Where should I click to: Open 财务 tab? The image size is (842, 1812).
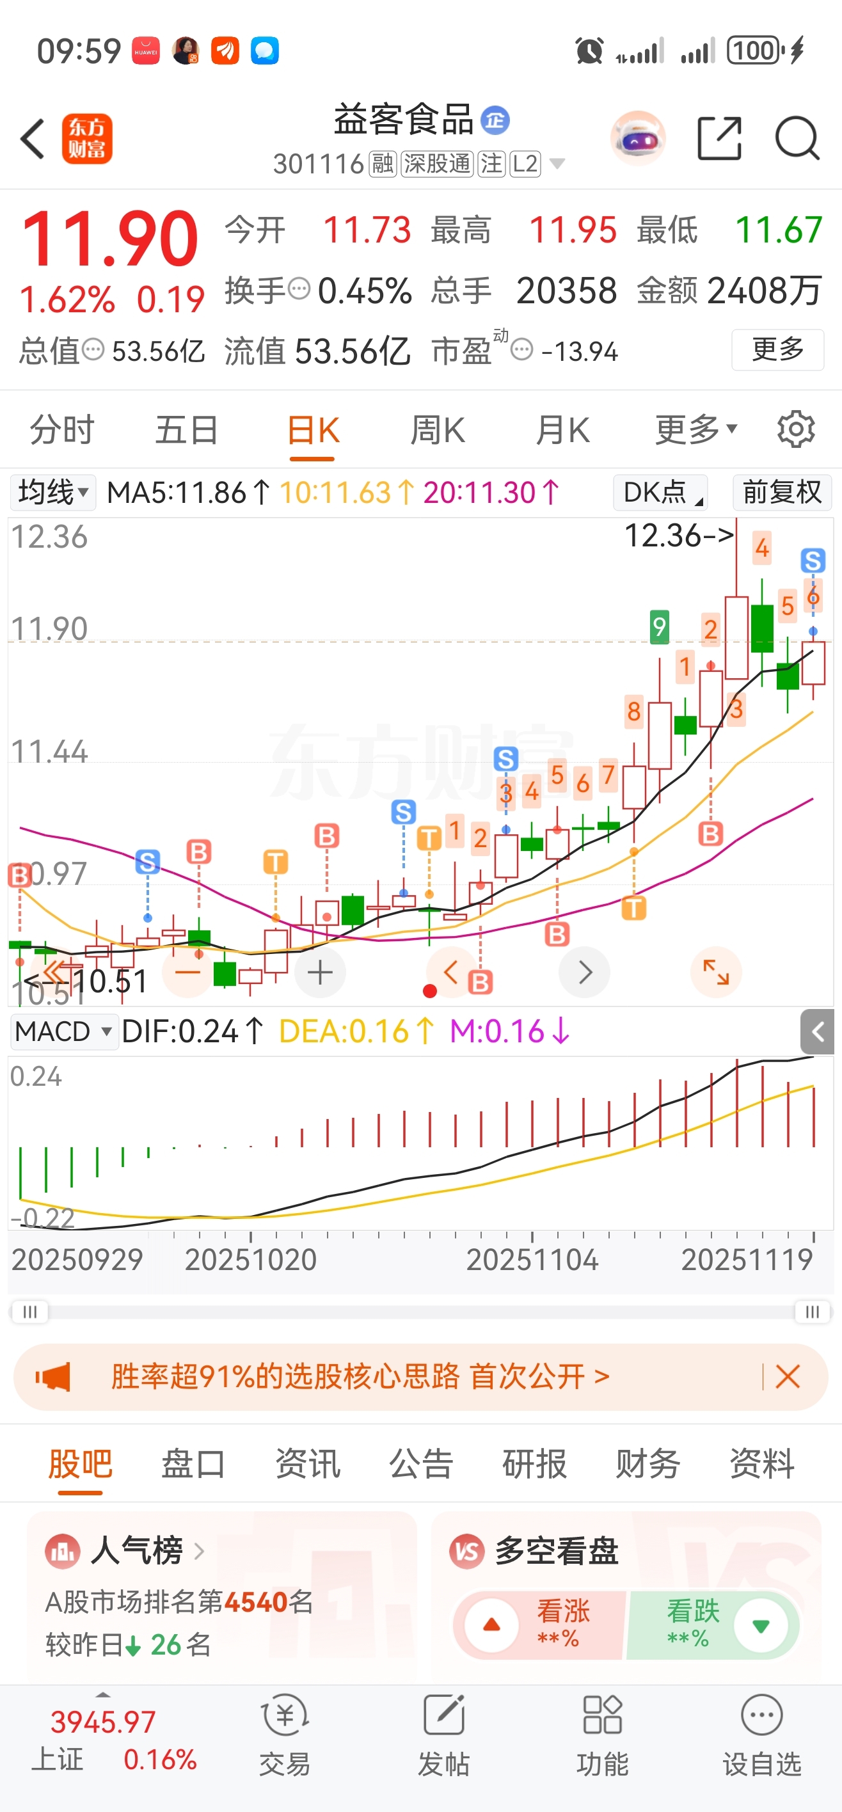pos(648,1465)
